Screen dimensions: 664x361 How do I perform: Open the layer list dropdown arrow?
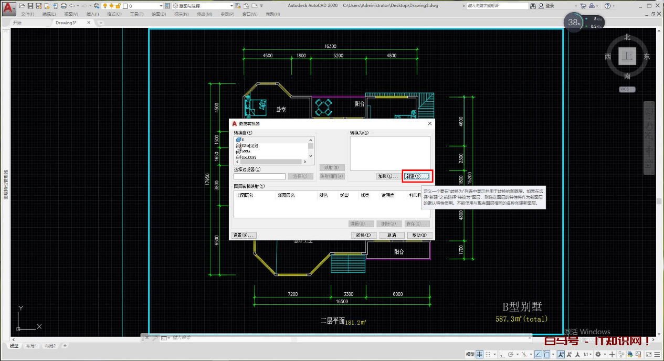[x=161, y=5]
